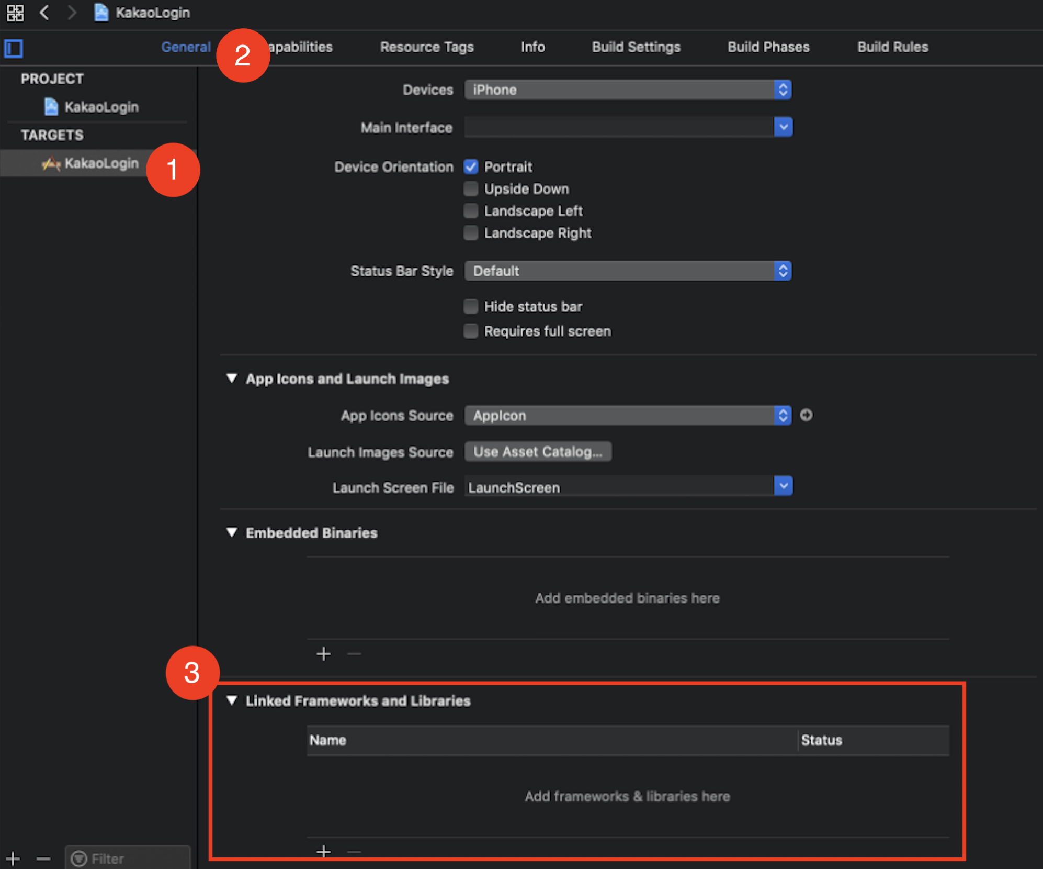Open the Status Bar Style dropdown
The image size is (1043, 869).
pos(628,271)
